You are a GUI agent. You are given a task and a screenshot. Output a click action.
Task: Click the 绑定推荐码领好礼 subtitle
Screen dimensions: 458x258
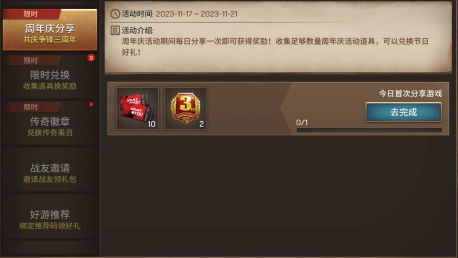[50, 226]
